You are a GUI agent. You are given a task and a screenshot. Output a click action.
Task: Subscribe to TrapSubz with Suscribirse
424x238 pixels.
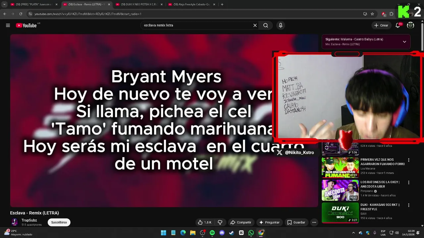(59, 222)
